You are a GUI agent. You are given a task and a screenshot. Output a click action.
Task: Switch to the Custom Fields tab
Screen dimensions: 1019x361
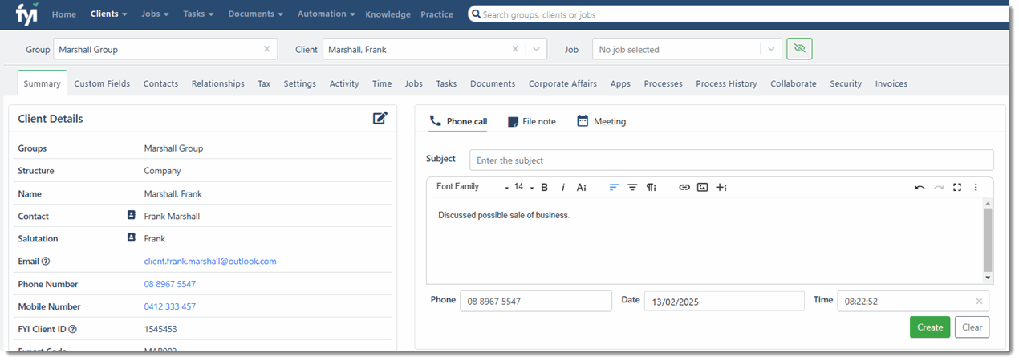pos(102,83)
